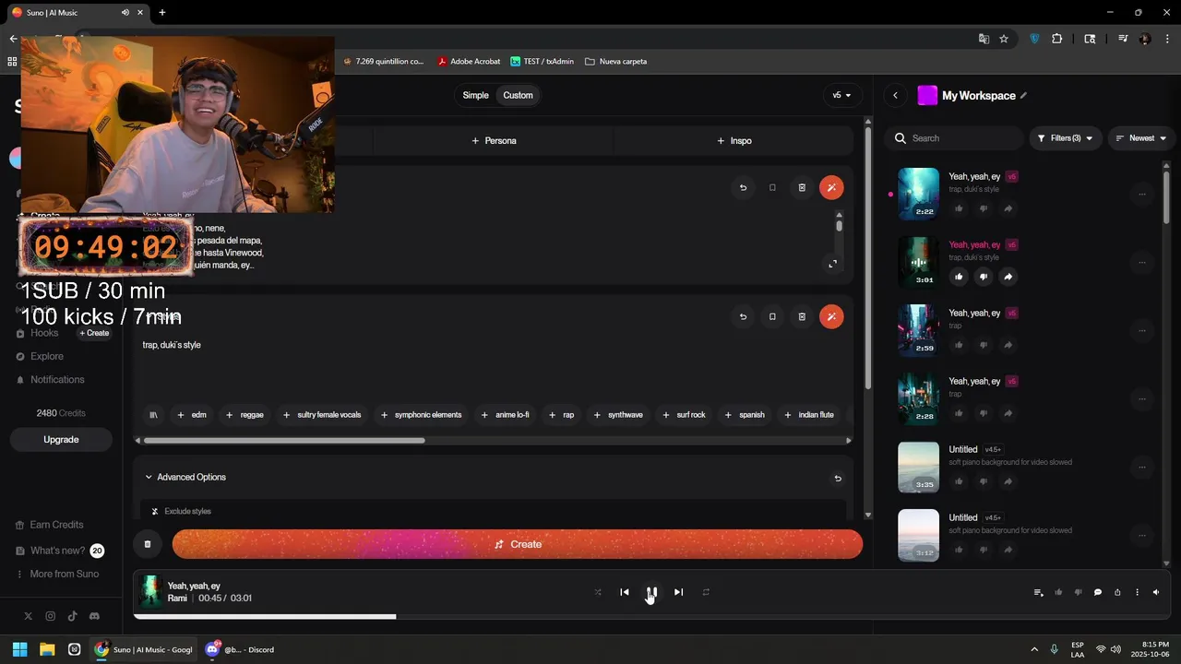Screen dimensions: 1181x664
Task: Switch to Simple mode
Action: 475,95
